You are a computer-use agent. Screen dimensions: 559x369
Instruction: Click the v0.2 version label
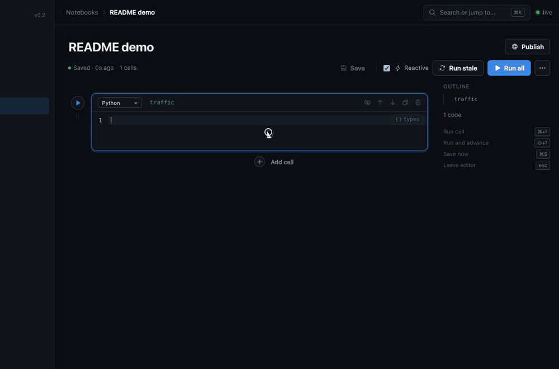[40, 15]
